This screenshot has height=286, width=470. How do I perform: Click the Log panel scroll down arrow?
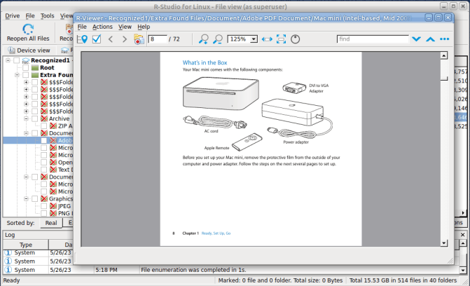pyautogui.click(x=463, y=270)
